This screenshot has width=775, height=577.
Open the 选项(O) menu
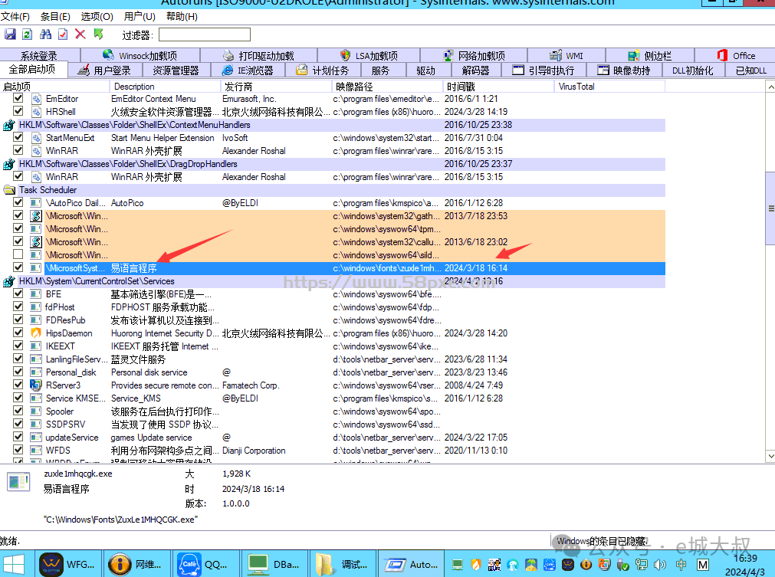[x=97, y=16]
